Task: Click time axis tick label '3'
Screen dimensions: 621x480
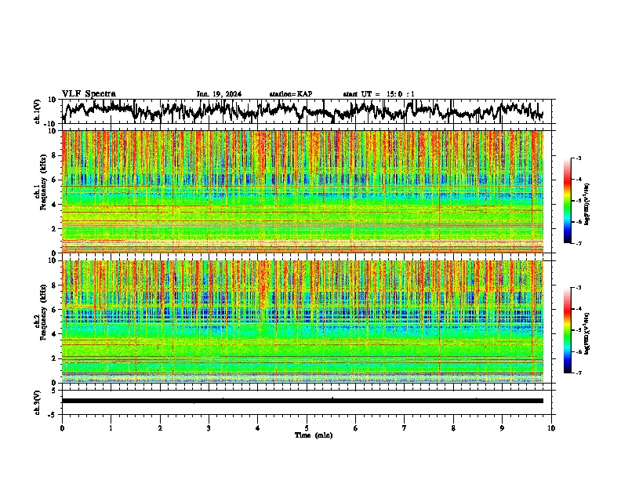Action: [209, 428]
